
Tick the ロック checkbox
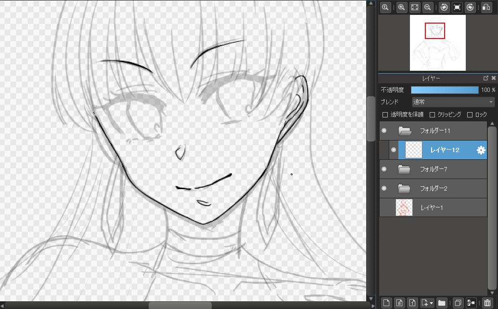[470, 115]
